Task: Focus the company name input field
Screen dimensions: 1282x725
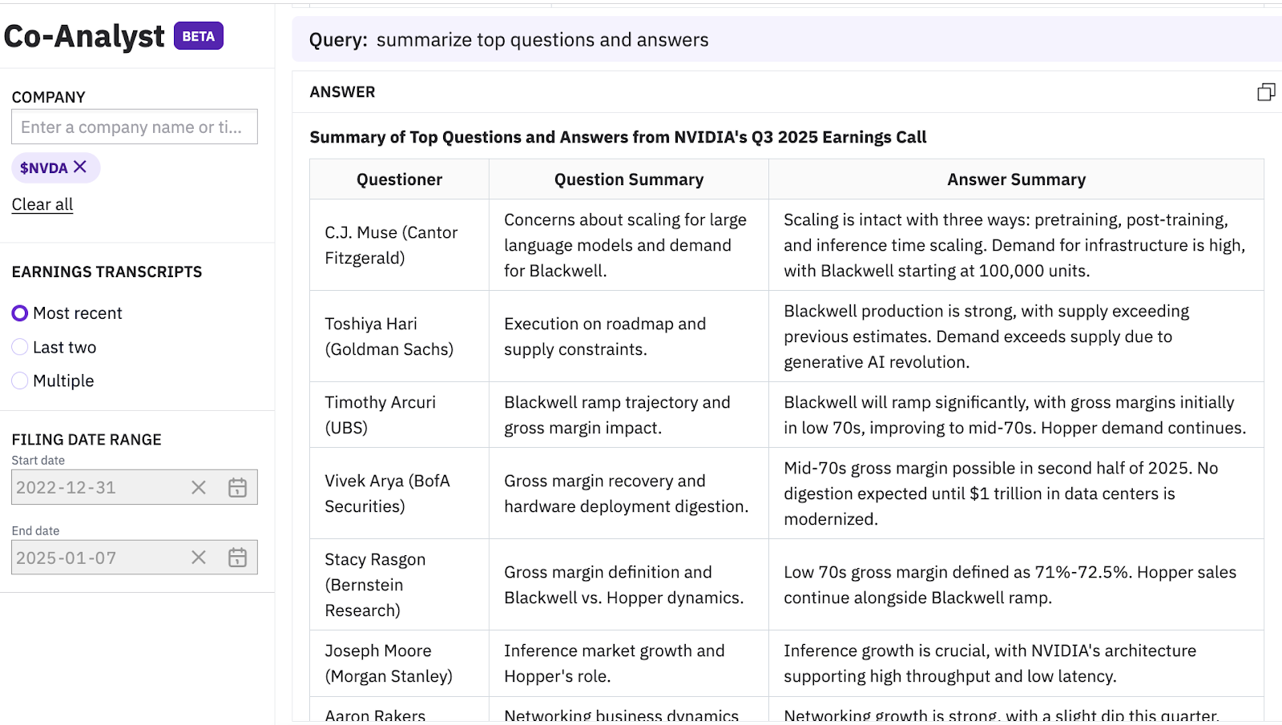Action: pos(134,127)
